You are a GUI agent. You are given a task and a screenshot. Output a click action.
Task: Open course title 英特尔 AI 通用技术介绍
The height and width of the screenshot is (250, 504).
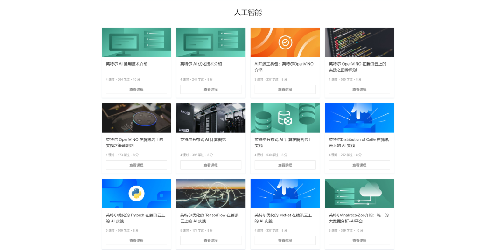(x=126, y=64)
